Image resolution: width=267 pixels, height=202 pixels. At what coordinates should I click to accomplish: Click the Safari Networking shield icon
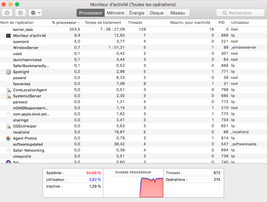(x=8, y=150)
